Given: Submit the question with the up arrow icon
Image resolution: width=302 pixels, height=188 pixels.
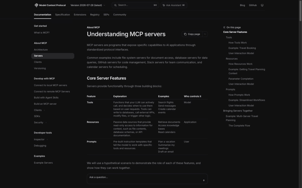Looking at the screenshot, I should tap(204, 180).
